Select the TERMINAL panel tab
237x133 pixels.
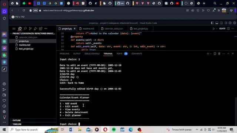108,54
